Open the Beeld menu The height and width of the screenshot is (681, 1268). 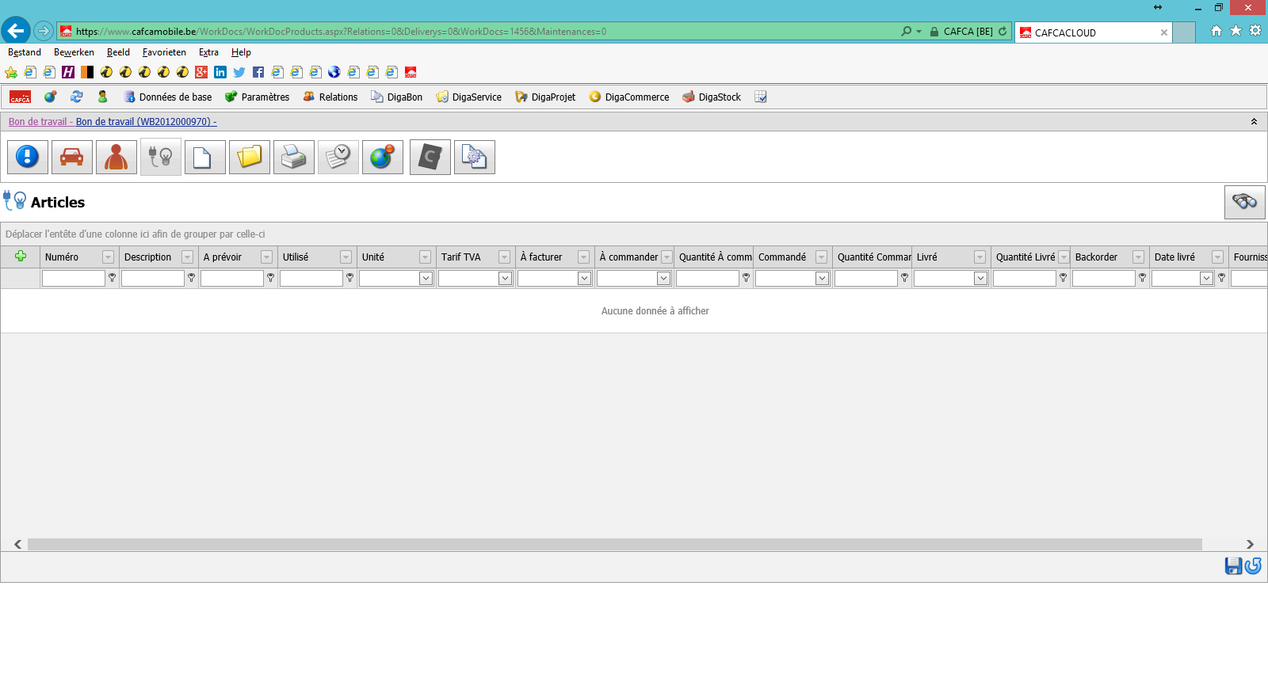pos(118,52)
